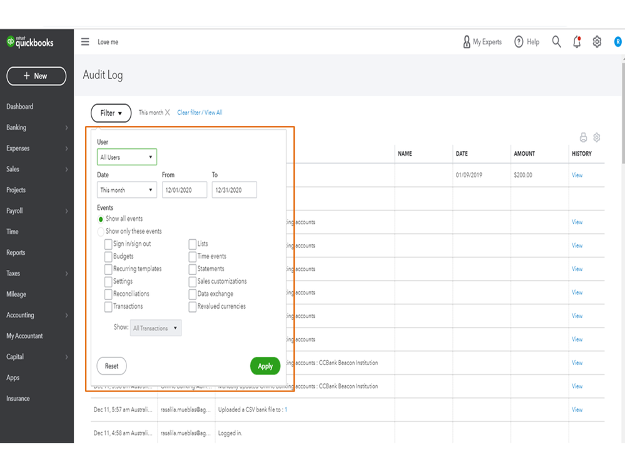Open Apps in sidebar

coord(13,378)
